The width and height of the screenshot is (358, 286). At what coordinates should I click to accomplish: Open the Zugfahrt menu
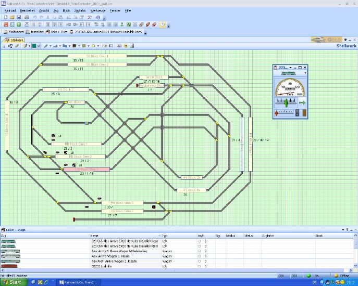(x=80, y=10)
